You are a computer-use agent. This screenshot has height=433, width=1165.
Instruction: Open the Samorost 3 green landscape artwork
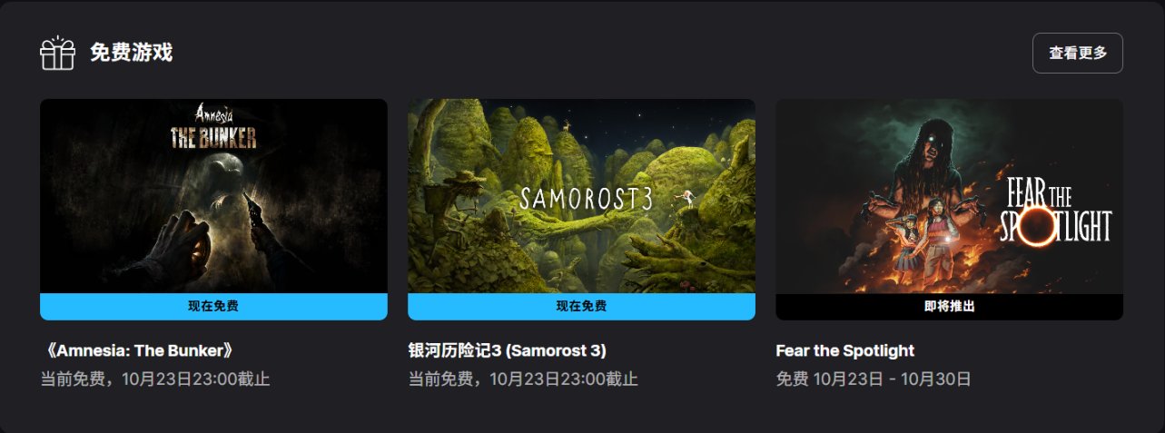click(581, 196)
